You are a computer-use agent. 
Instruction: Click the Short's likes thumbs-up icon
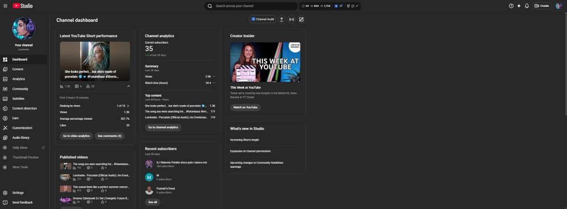(88, 87)
